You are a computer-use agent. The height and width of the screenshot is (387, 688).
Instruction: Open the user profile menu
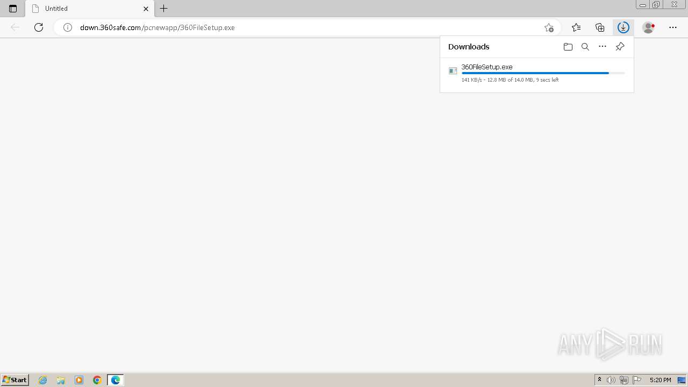click(649, 27)
